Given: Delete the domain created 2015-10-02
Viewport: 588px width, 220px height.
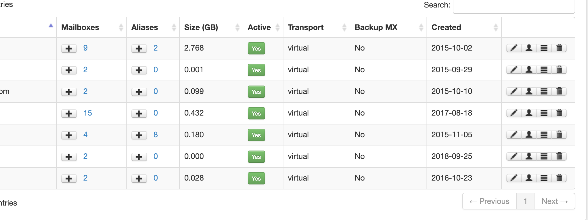Looking at the screenshot, I should 559,48.
